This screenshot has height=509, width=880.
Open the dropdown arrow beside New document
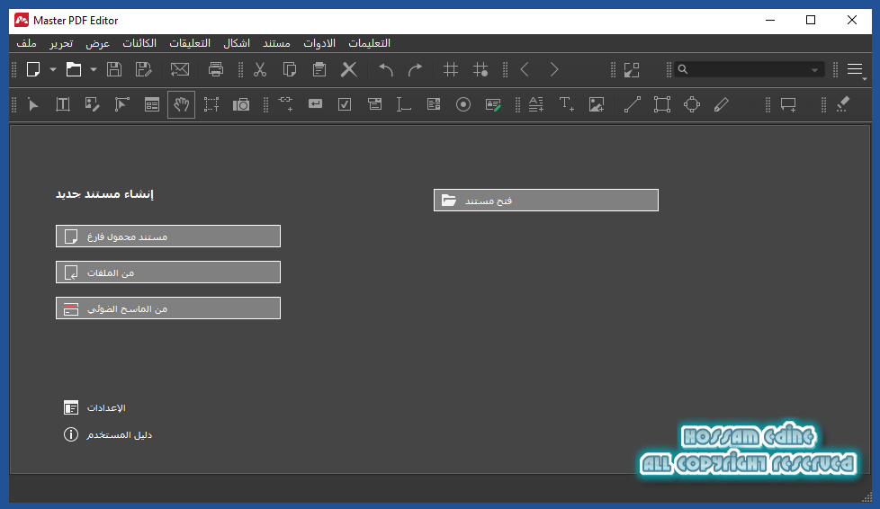coord(53,70)
